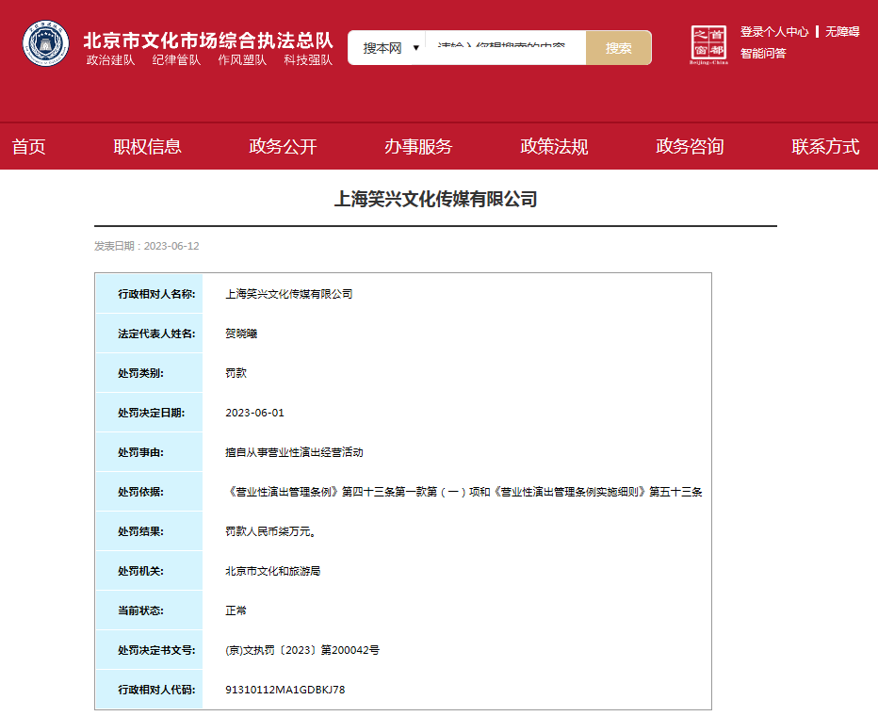This screenshot has width=878, height=716.
Task: Click into the search text input field
Action: click(506, 48)
